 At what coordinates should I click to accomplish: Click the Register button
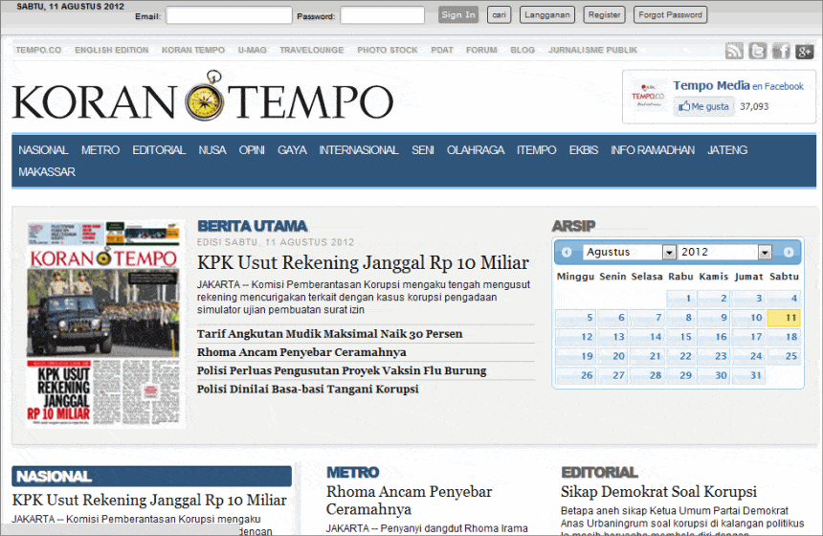point(604,14)
